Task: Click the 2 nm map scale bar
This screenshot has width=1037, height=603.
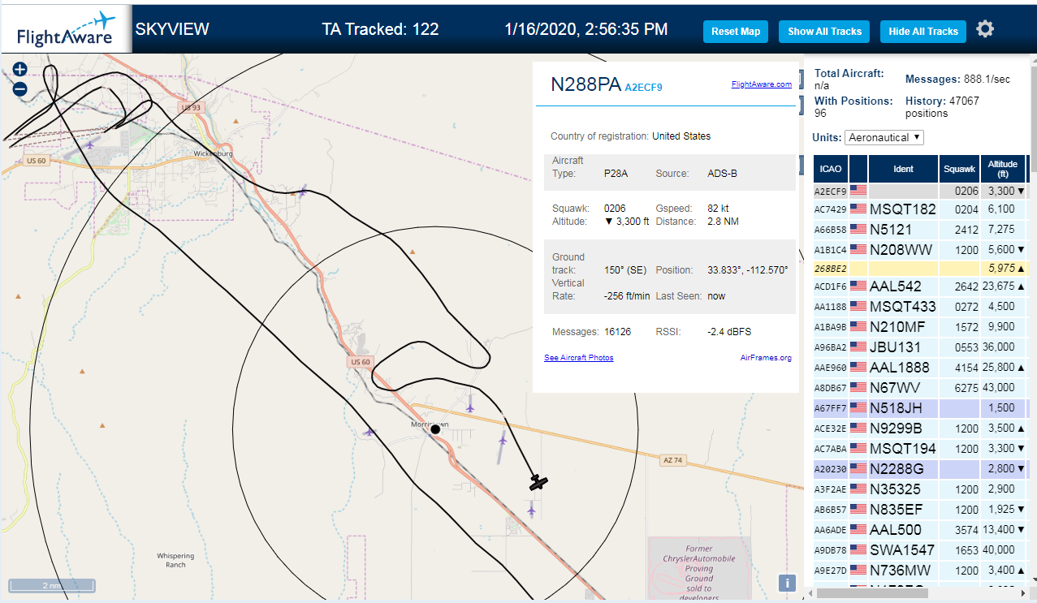Action: pos(52,585)
